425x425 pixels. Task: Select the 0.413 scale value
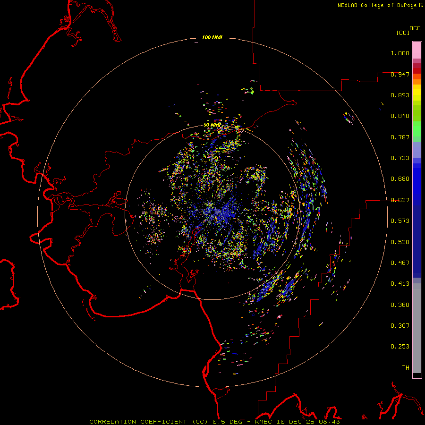pyautogui.click(x=400, y=284)
